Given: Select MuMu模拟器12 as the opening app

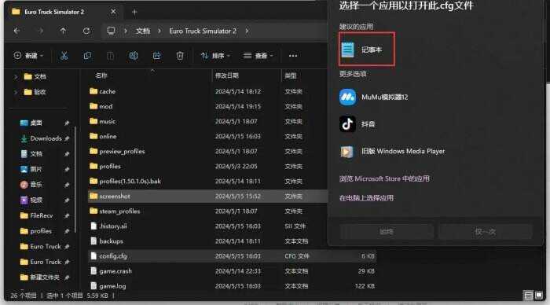Looking at the screenshot, I should pyautogui.click(x=374, y=97).
